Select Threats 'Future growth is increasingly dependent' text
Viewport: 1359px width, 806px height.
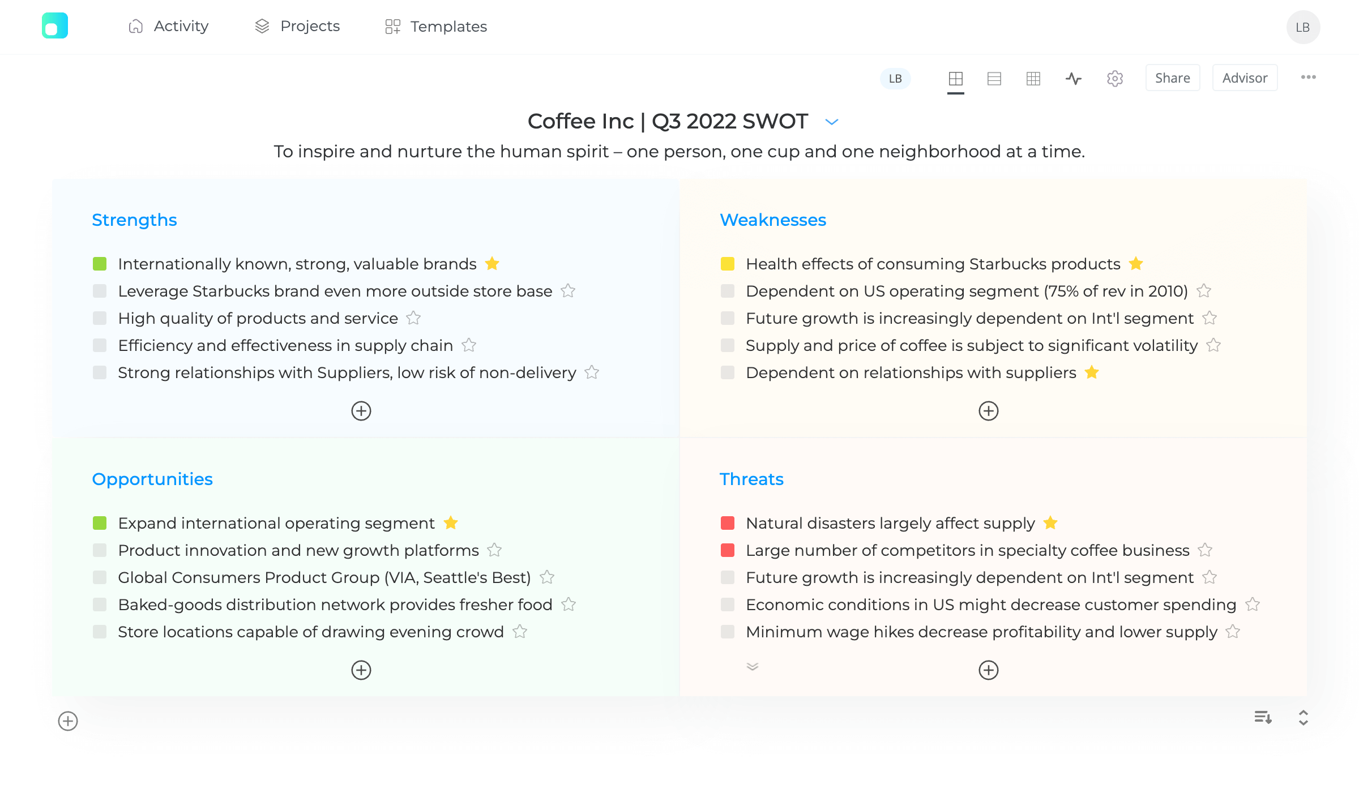point(970,577)
